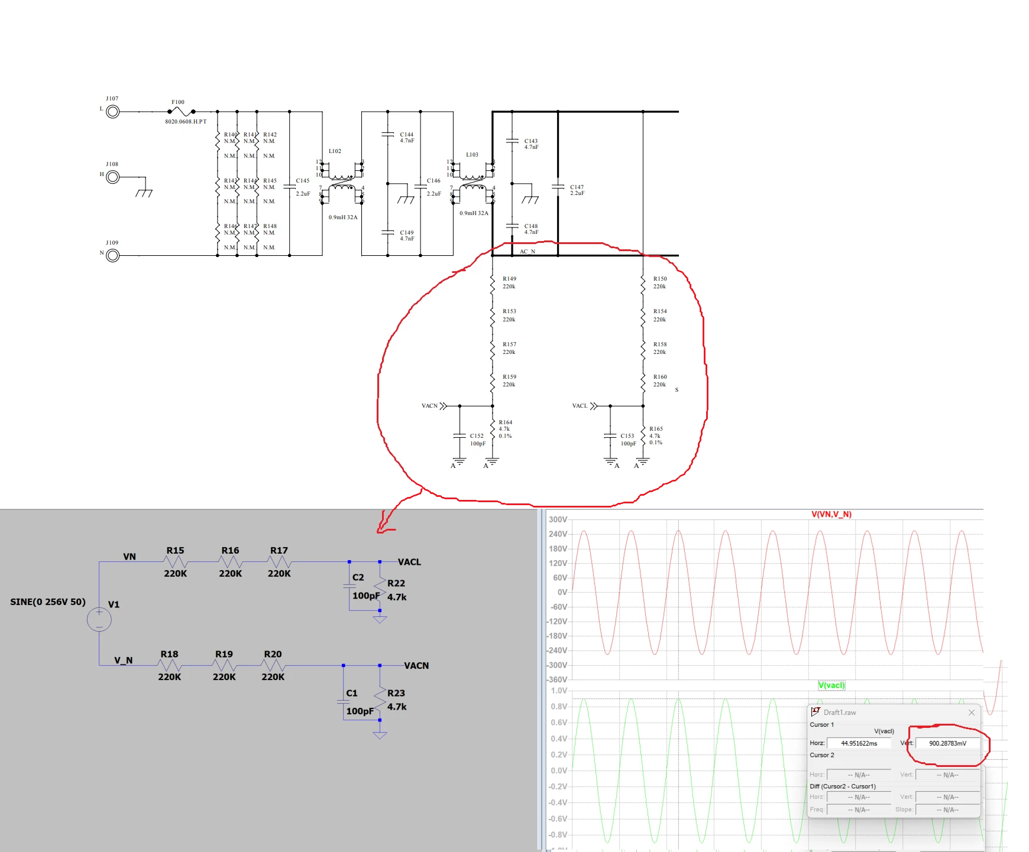Click the V_N net label

point(124,660)
